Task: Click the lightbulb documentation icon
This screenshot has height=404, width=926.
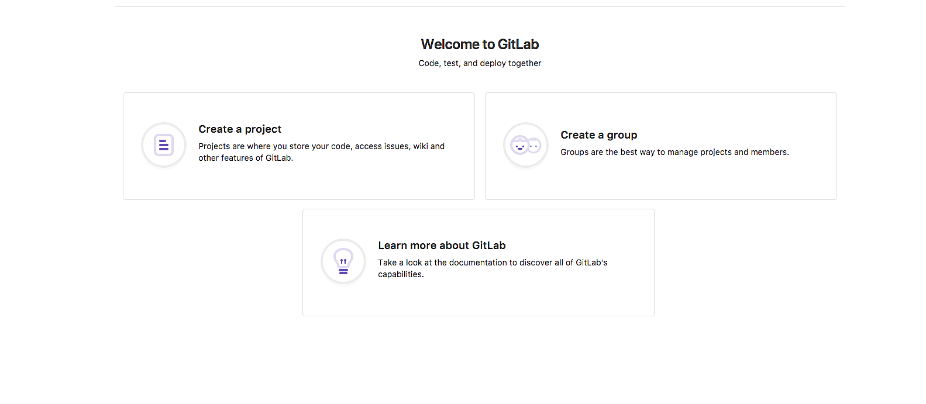Action: click(343, 261)
